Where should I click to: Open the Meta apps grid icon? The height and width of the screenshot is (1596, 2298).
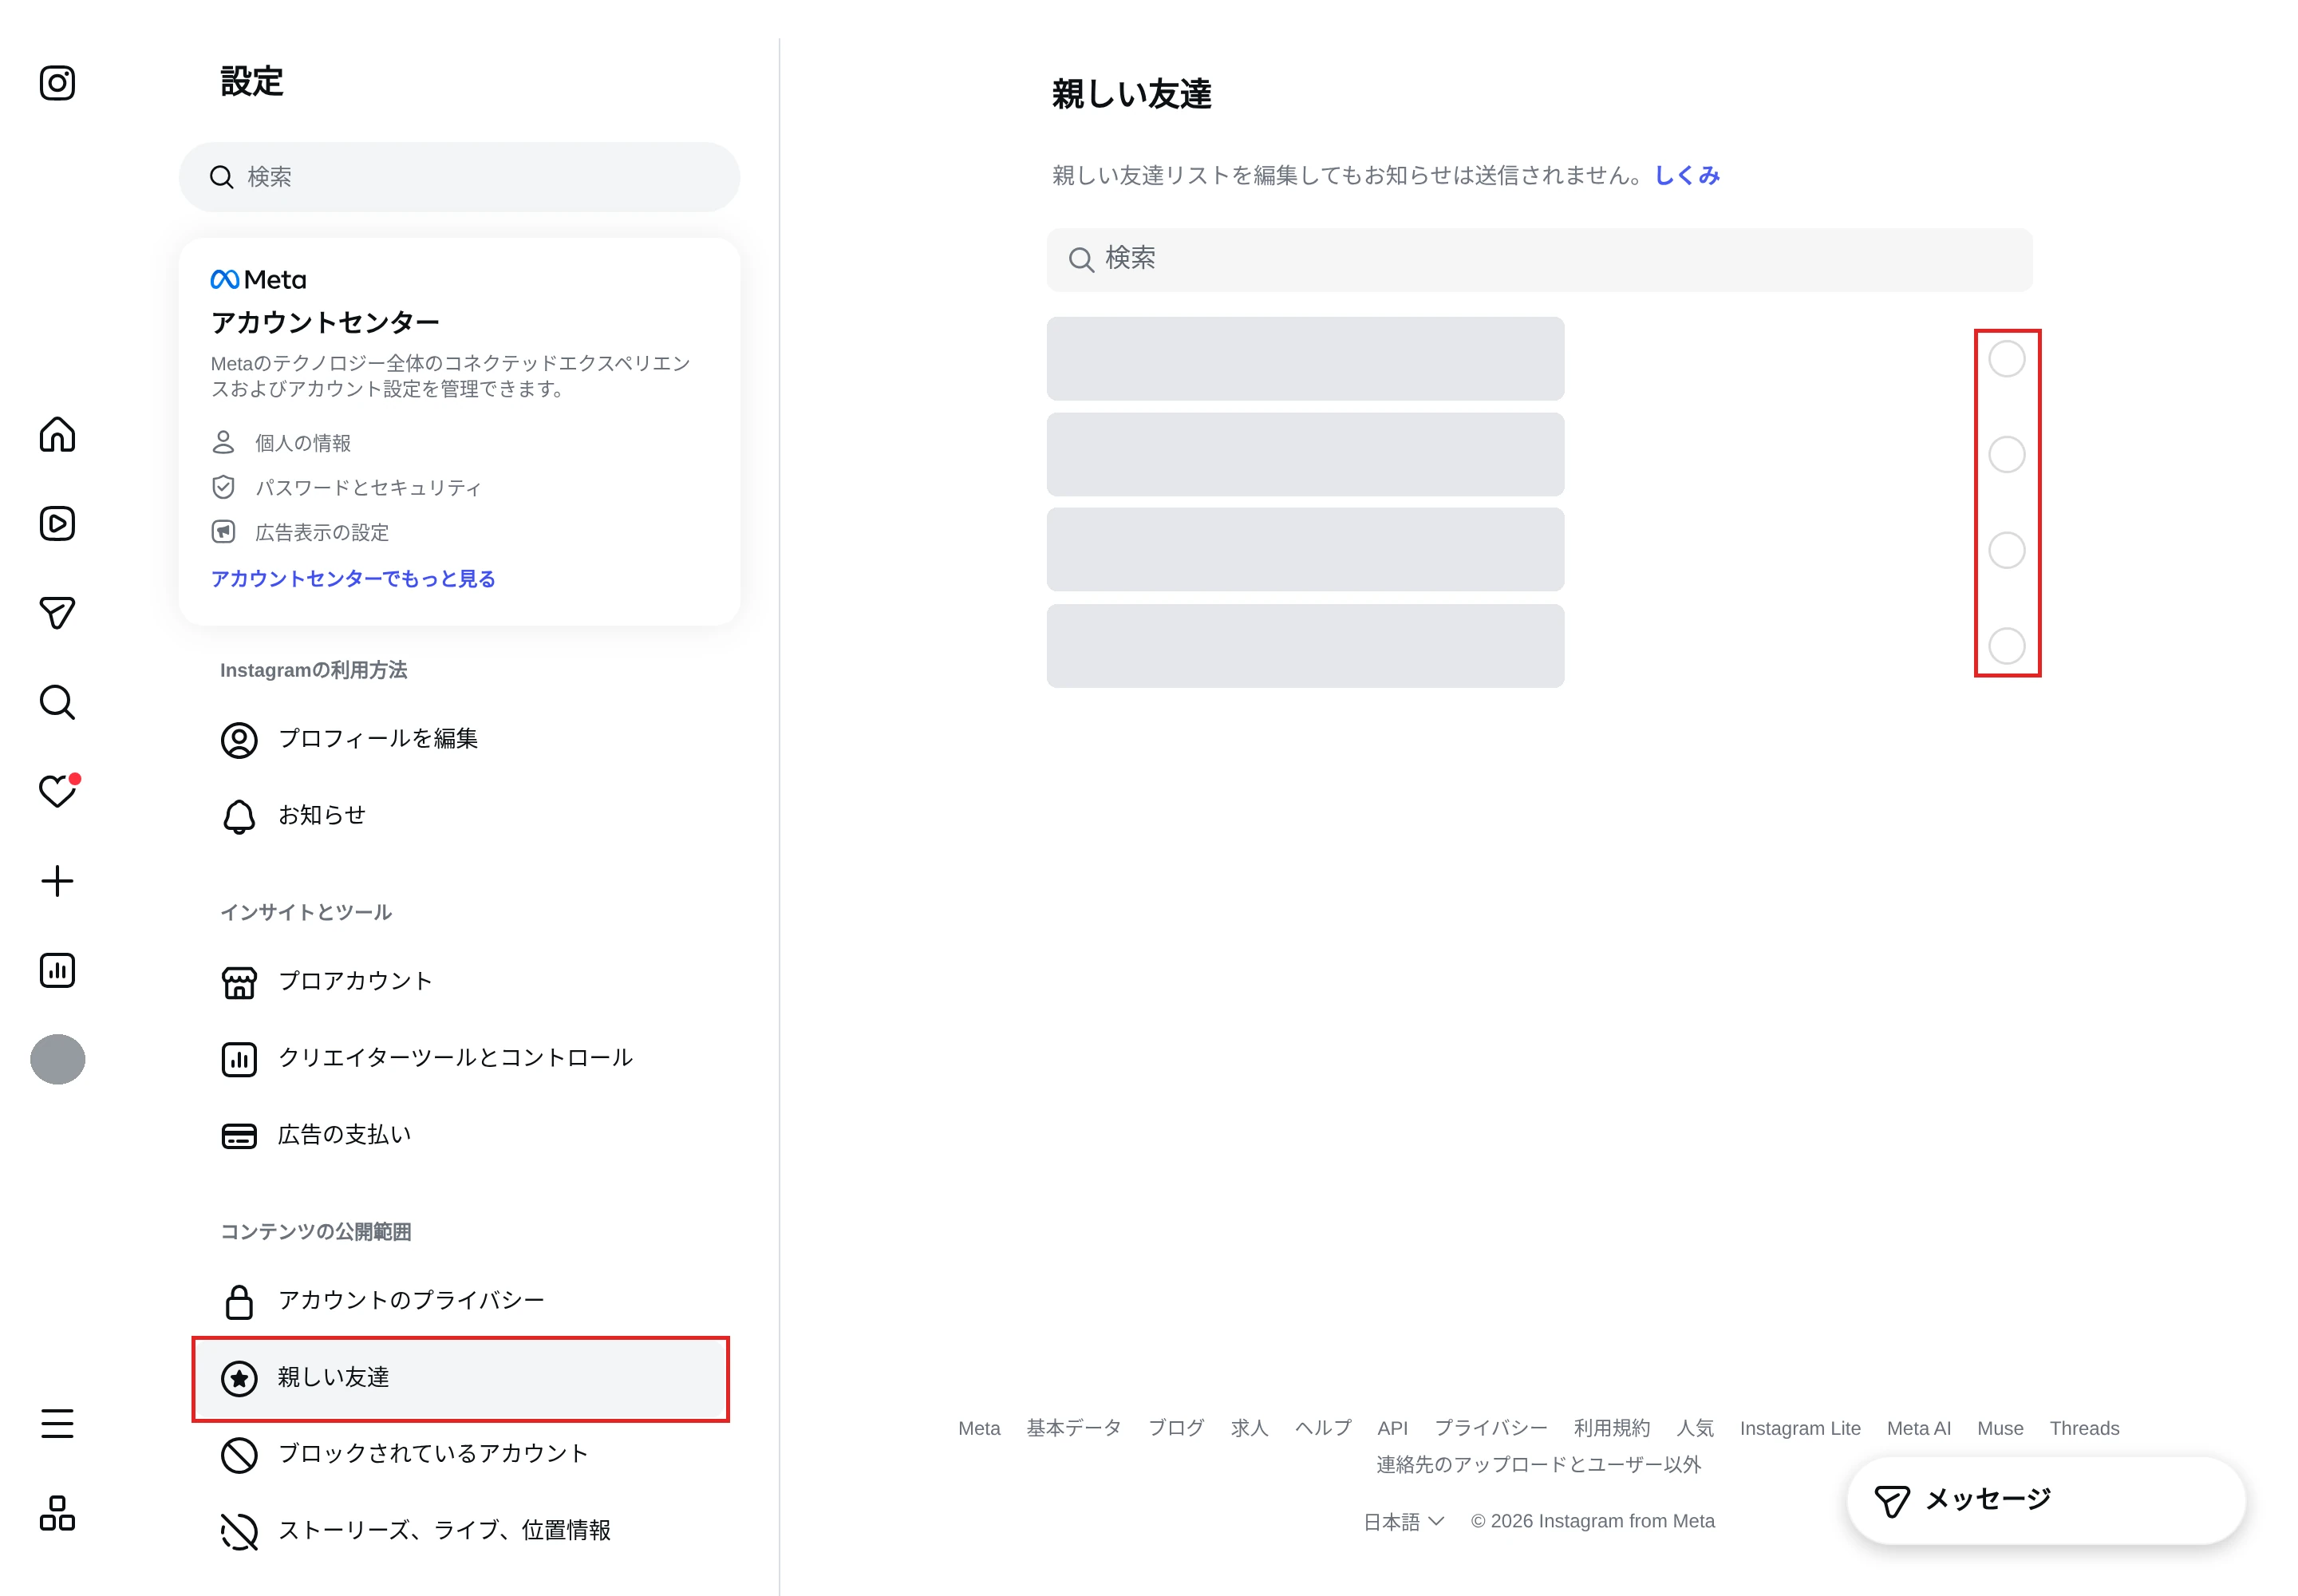click(x=57, y=1513)
